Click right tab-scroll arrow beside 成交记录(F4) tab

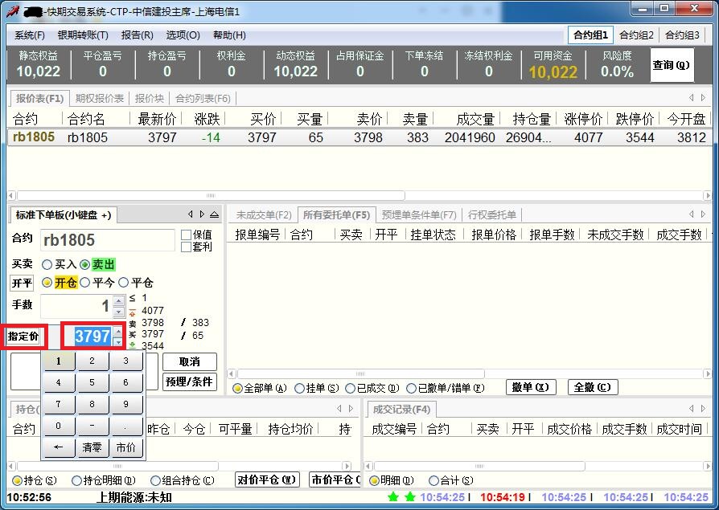pos(703,408)
